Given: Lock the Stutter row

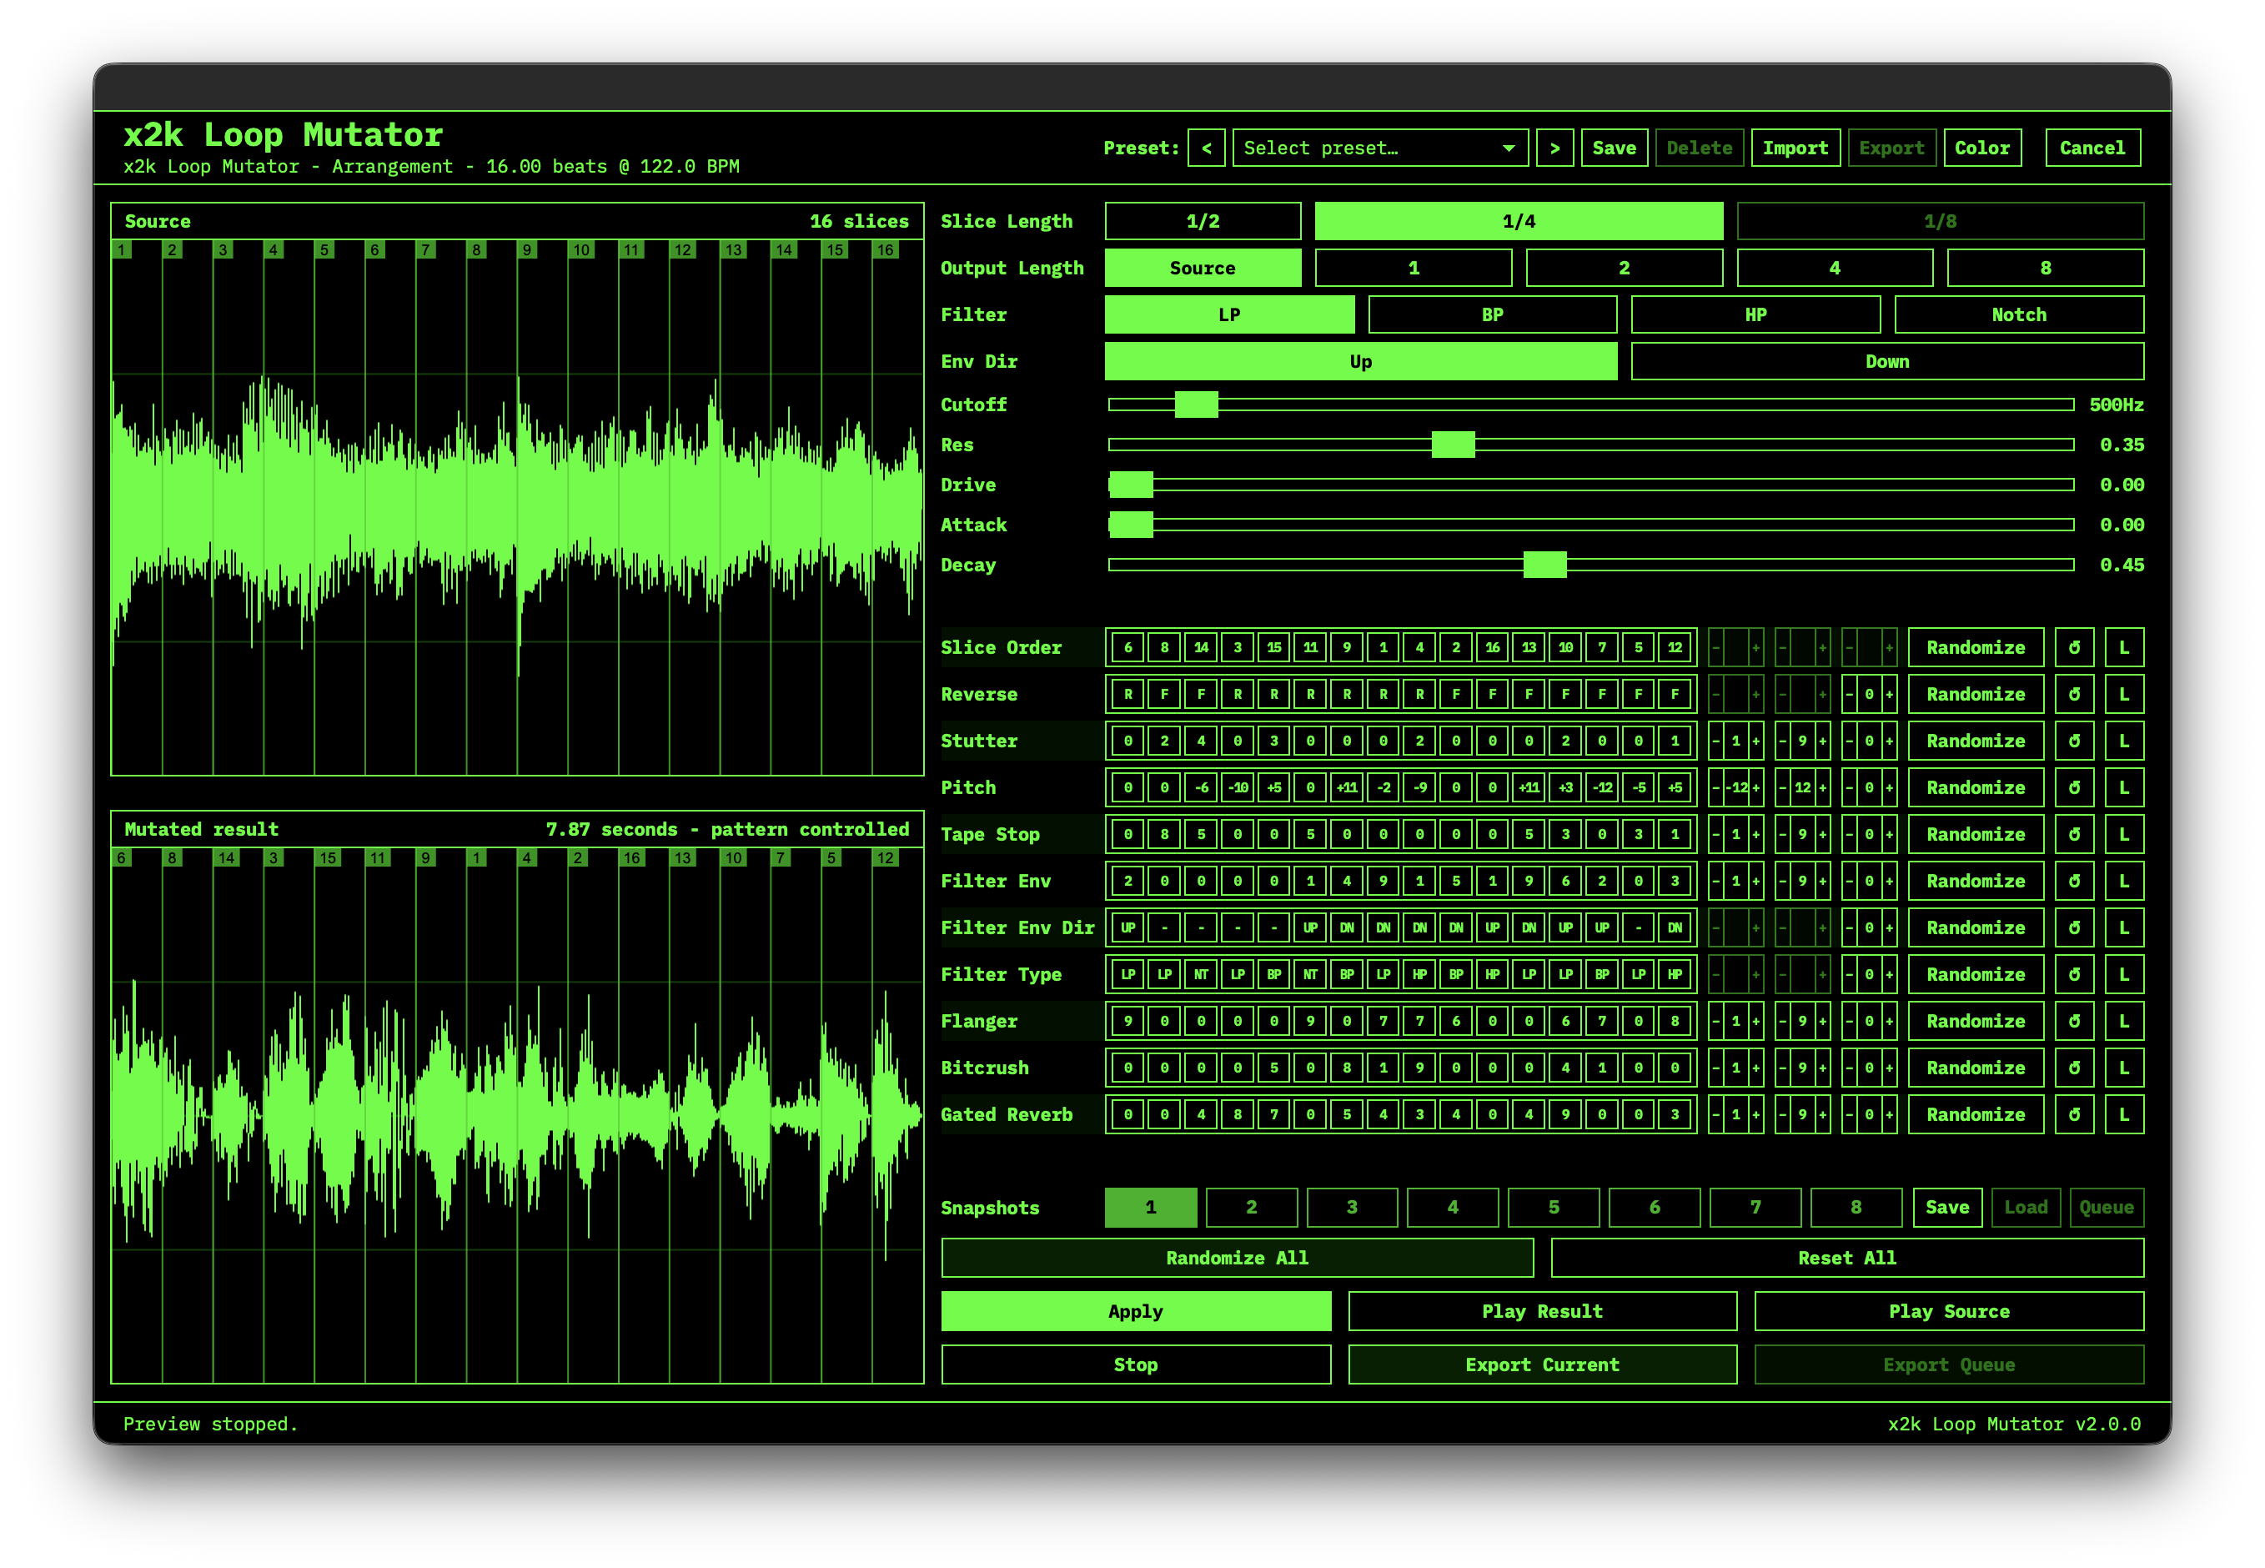Looking at the screenshot, I should 2123,741.
